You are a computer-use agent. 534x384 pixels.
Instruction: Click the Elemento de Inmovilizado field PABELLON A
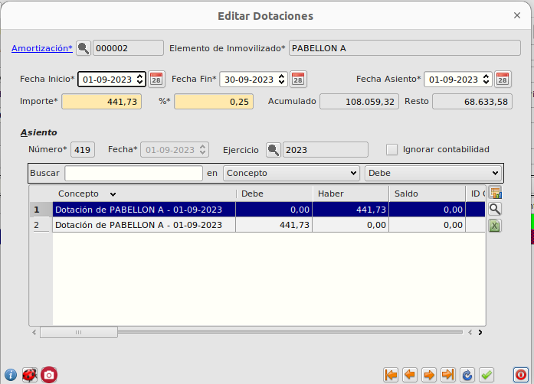pos(405,48)
